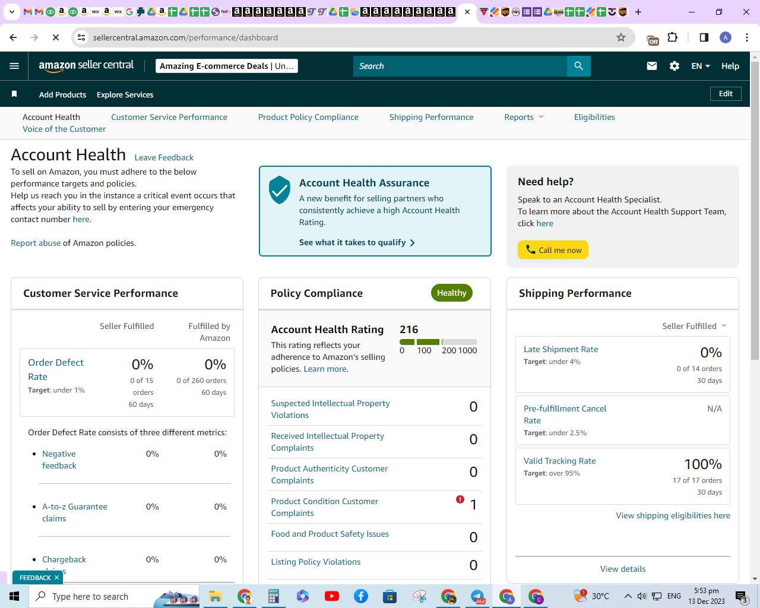Change the Seller Fulfilled shipping dropdown
The height and width of the screenshot is (608, 760).
click(x=694, y=326)
